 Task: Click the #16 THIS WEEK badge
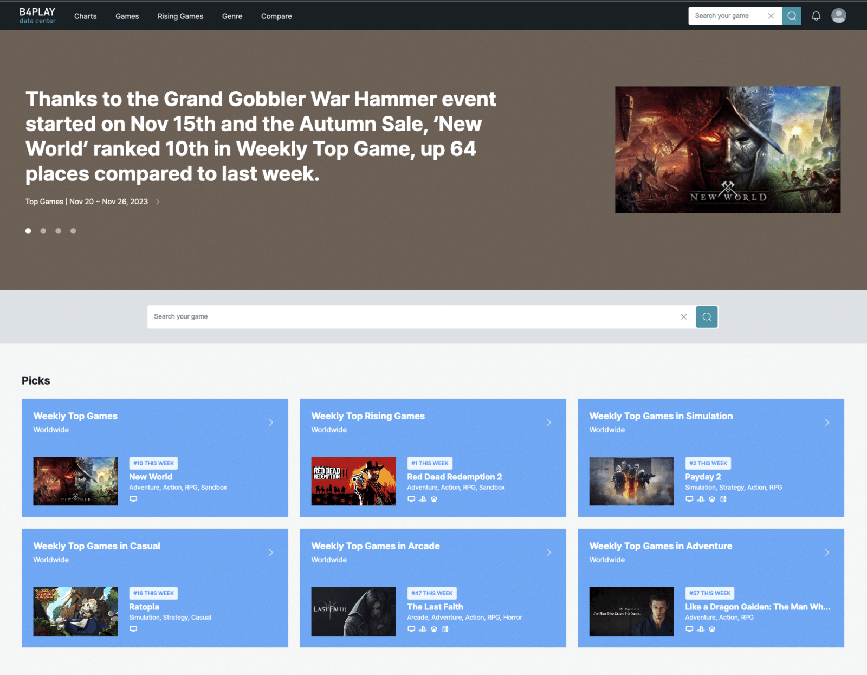pyautogui.click(x=153, y=593)
